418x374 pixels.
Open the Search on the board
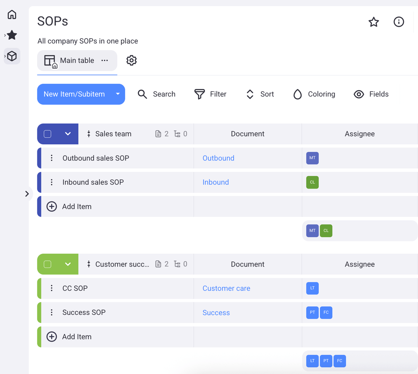click(x=156, y=94)
